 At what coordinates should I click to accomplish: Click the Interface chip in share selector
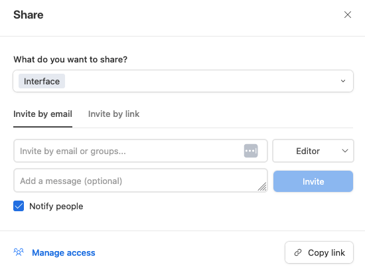click(42, 81)
